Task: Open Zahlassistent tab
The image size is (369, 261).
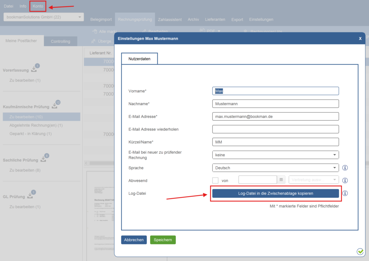Action: 170,19
